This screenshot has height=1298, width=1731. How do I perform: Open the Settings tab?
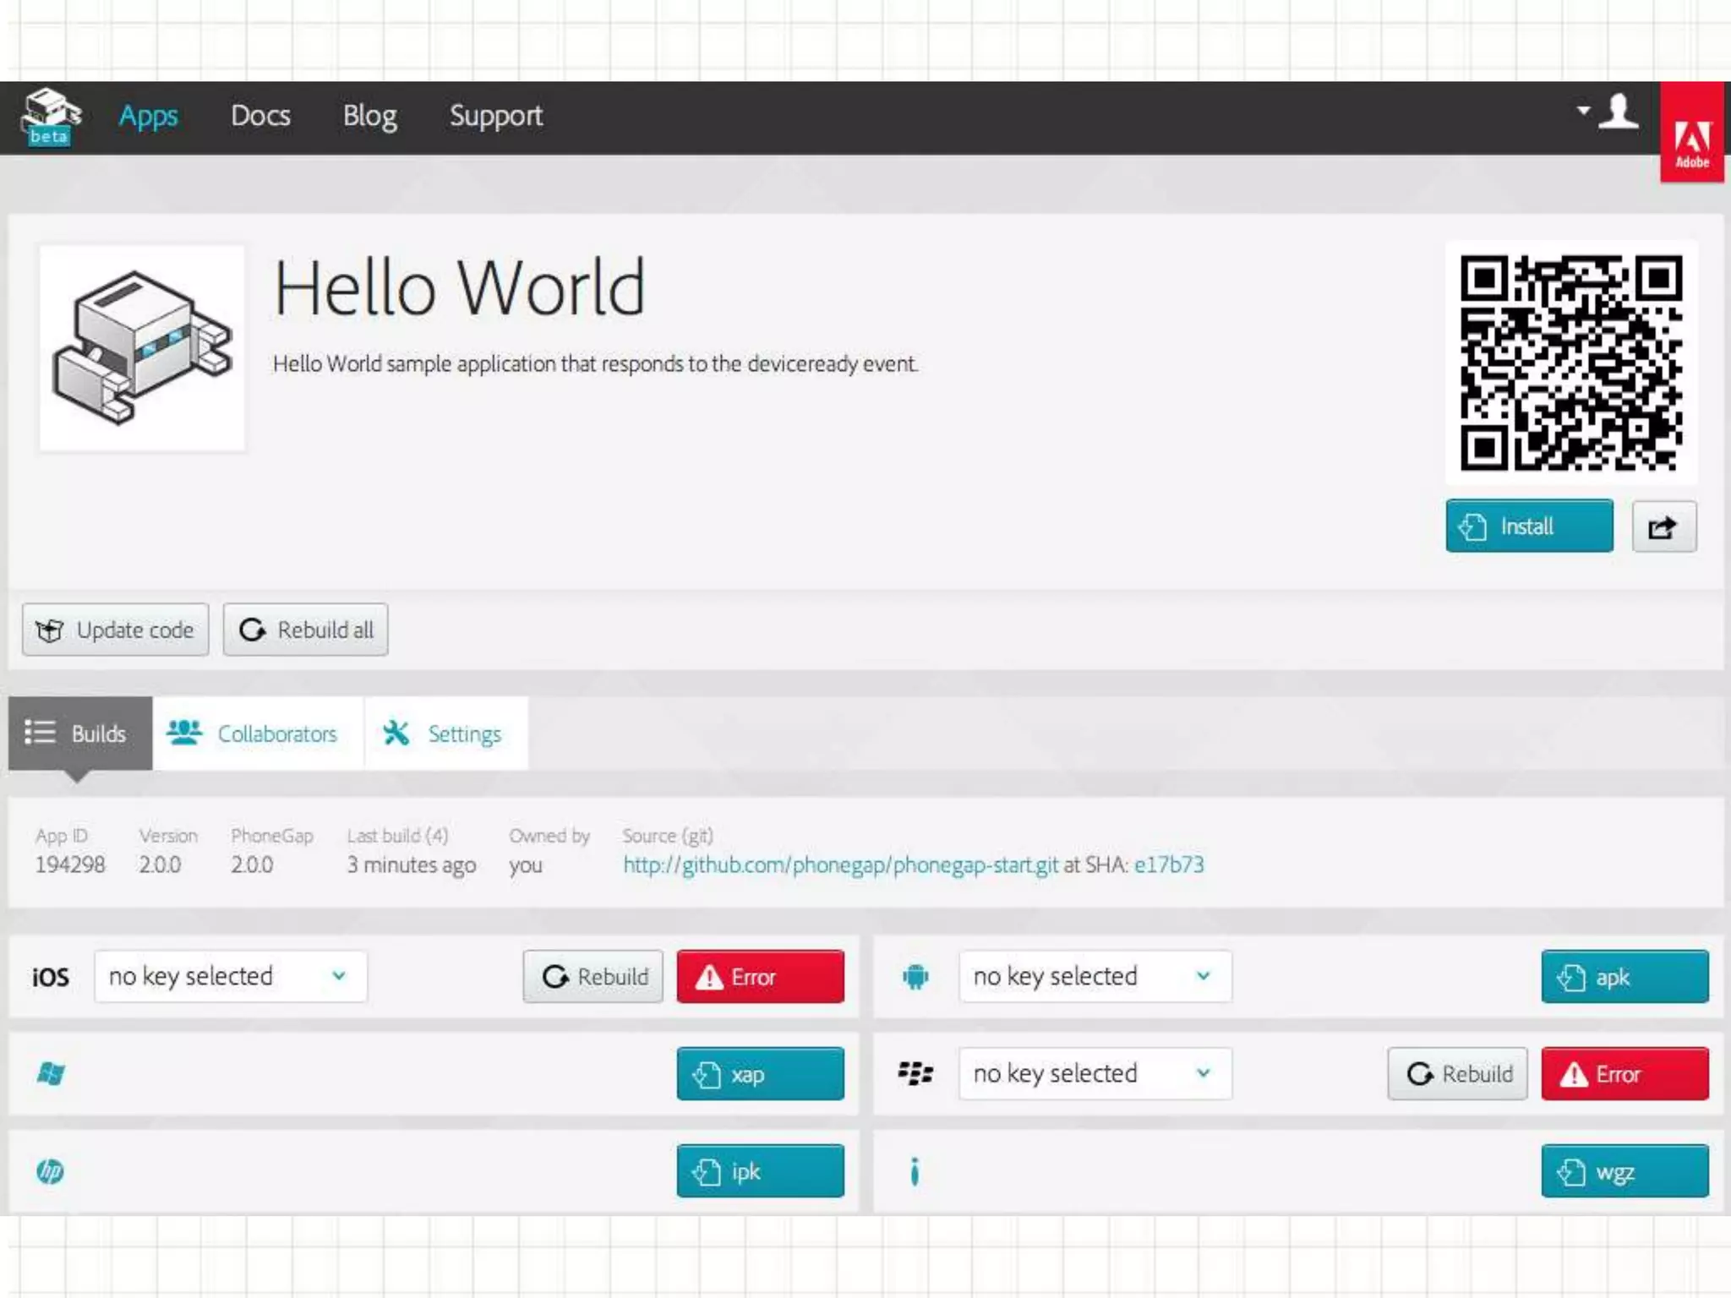point(444,734)
